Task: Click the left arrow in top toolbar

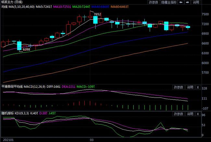Action: coord(181,2)
